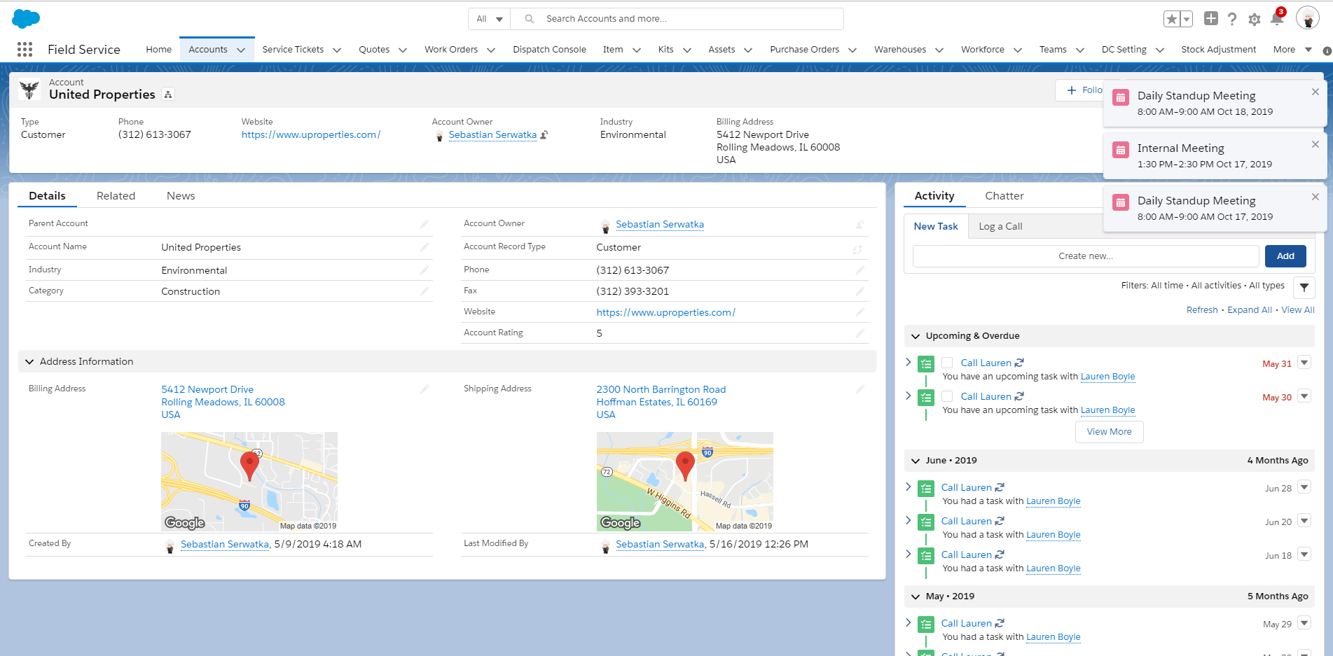Collapse the June 2019 activity section
1333x656 pixels.
click(x=915, y=461)
